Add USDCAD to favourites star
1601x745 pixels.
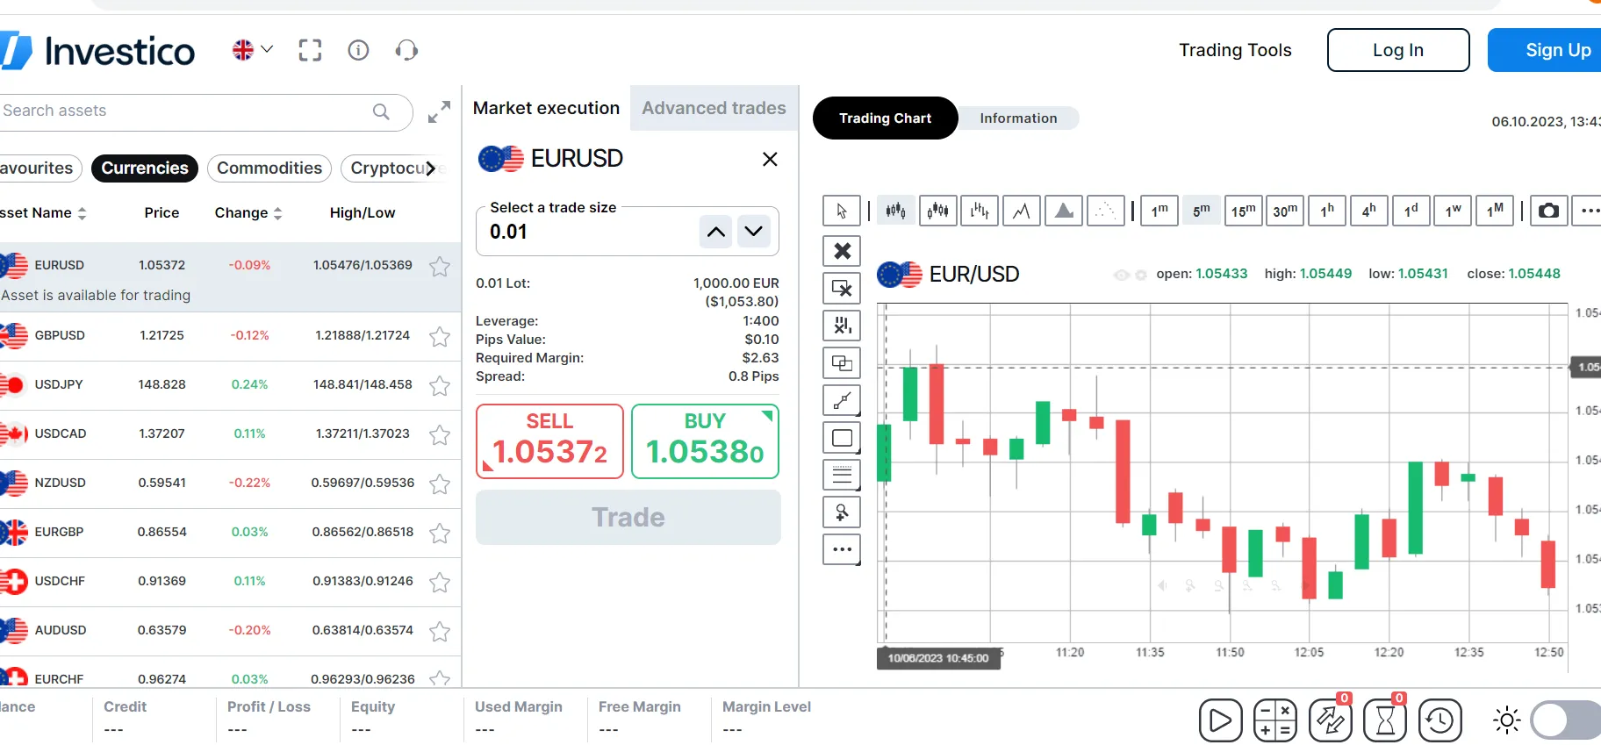pyautogui.click(x=440, y=434)
